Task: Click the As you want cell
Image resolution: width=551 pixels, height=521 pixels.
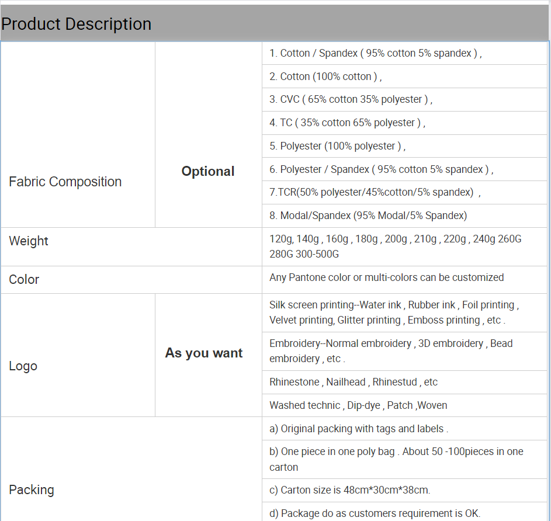Action: (x=203, y=353)
